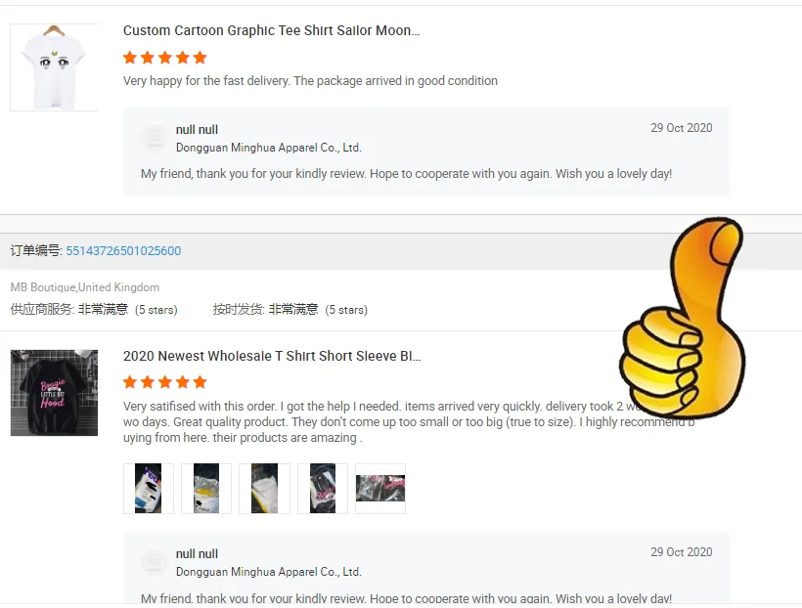Click the first supplier reply avatar icon
Viewport: 802px width, 608px height.
(x=154, y=138)
